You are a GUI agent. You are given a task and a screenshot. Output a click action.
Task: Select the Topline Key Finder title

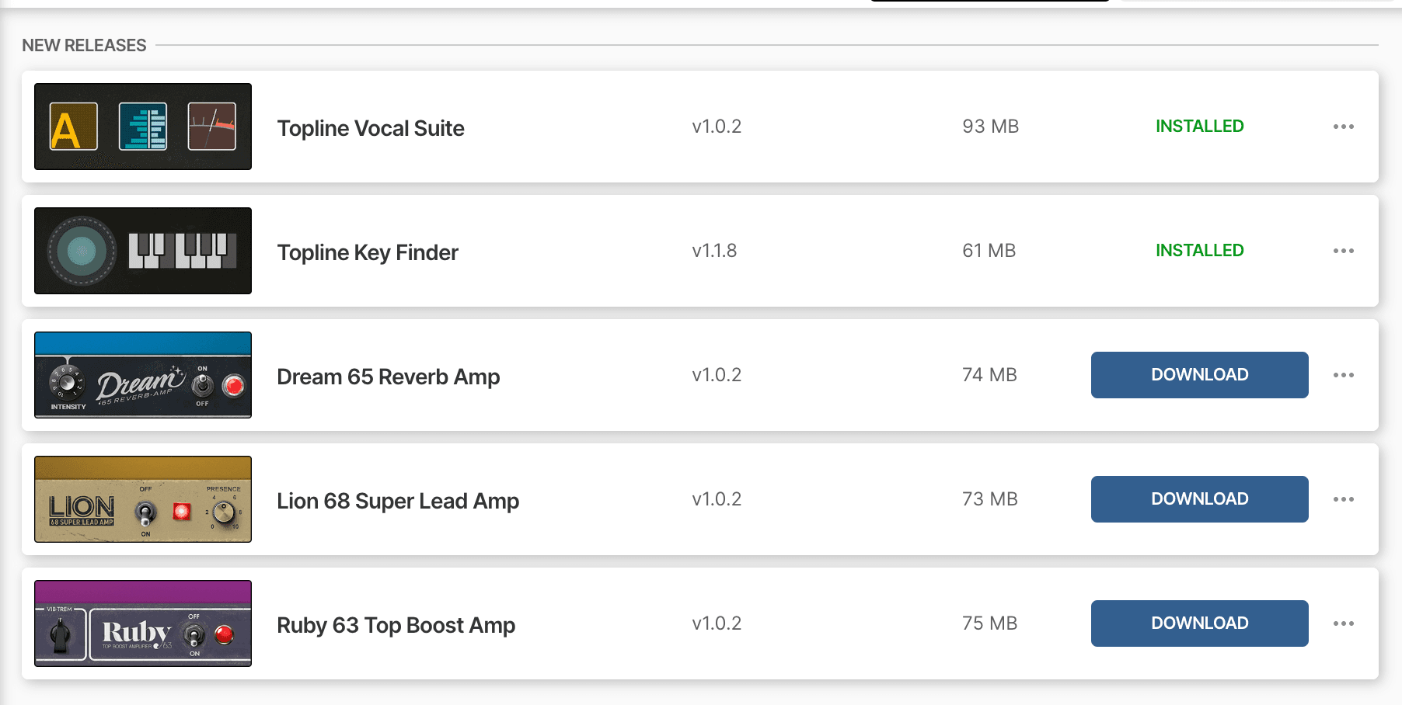368,252
